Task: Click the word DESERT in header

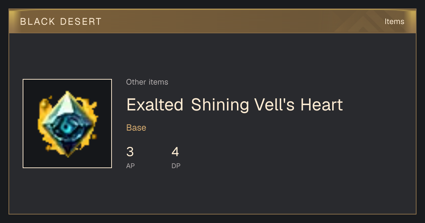Action: coord(81,22)
